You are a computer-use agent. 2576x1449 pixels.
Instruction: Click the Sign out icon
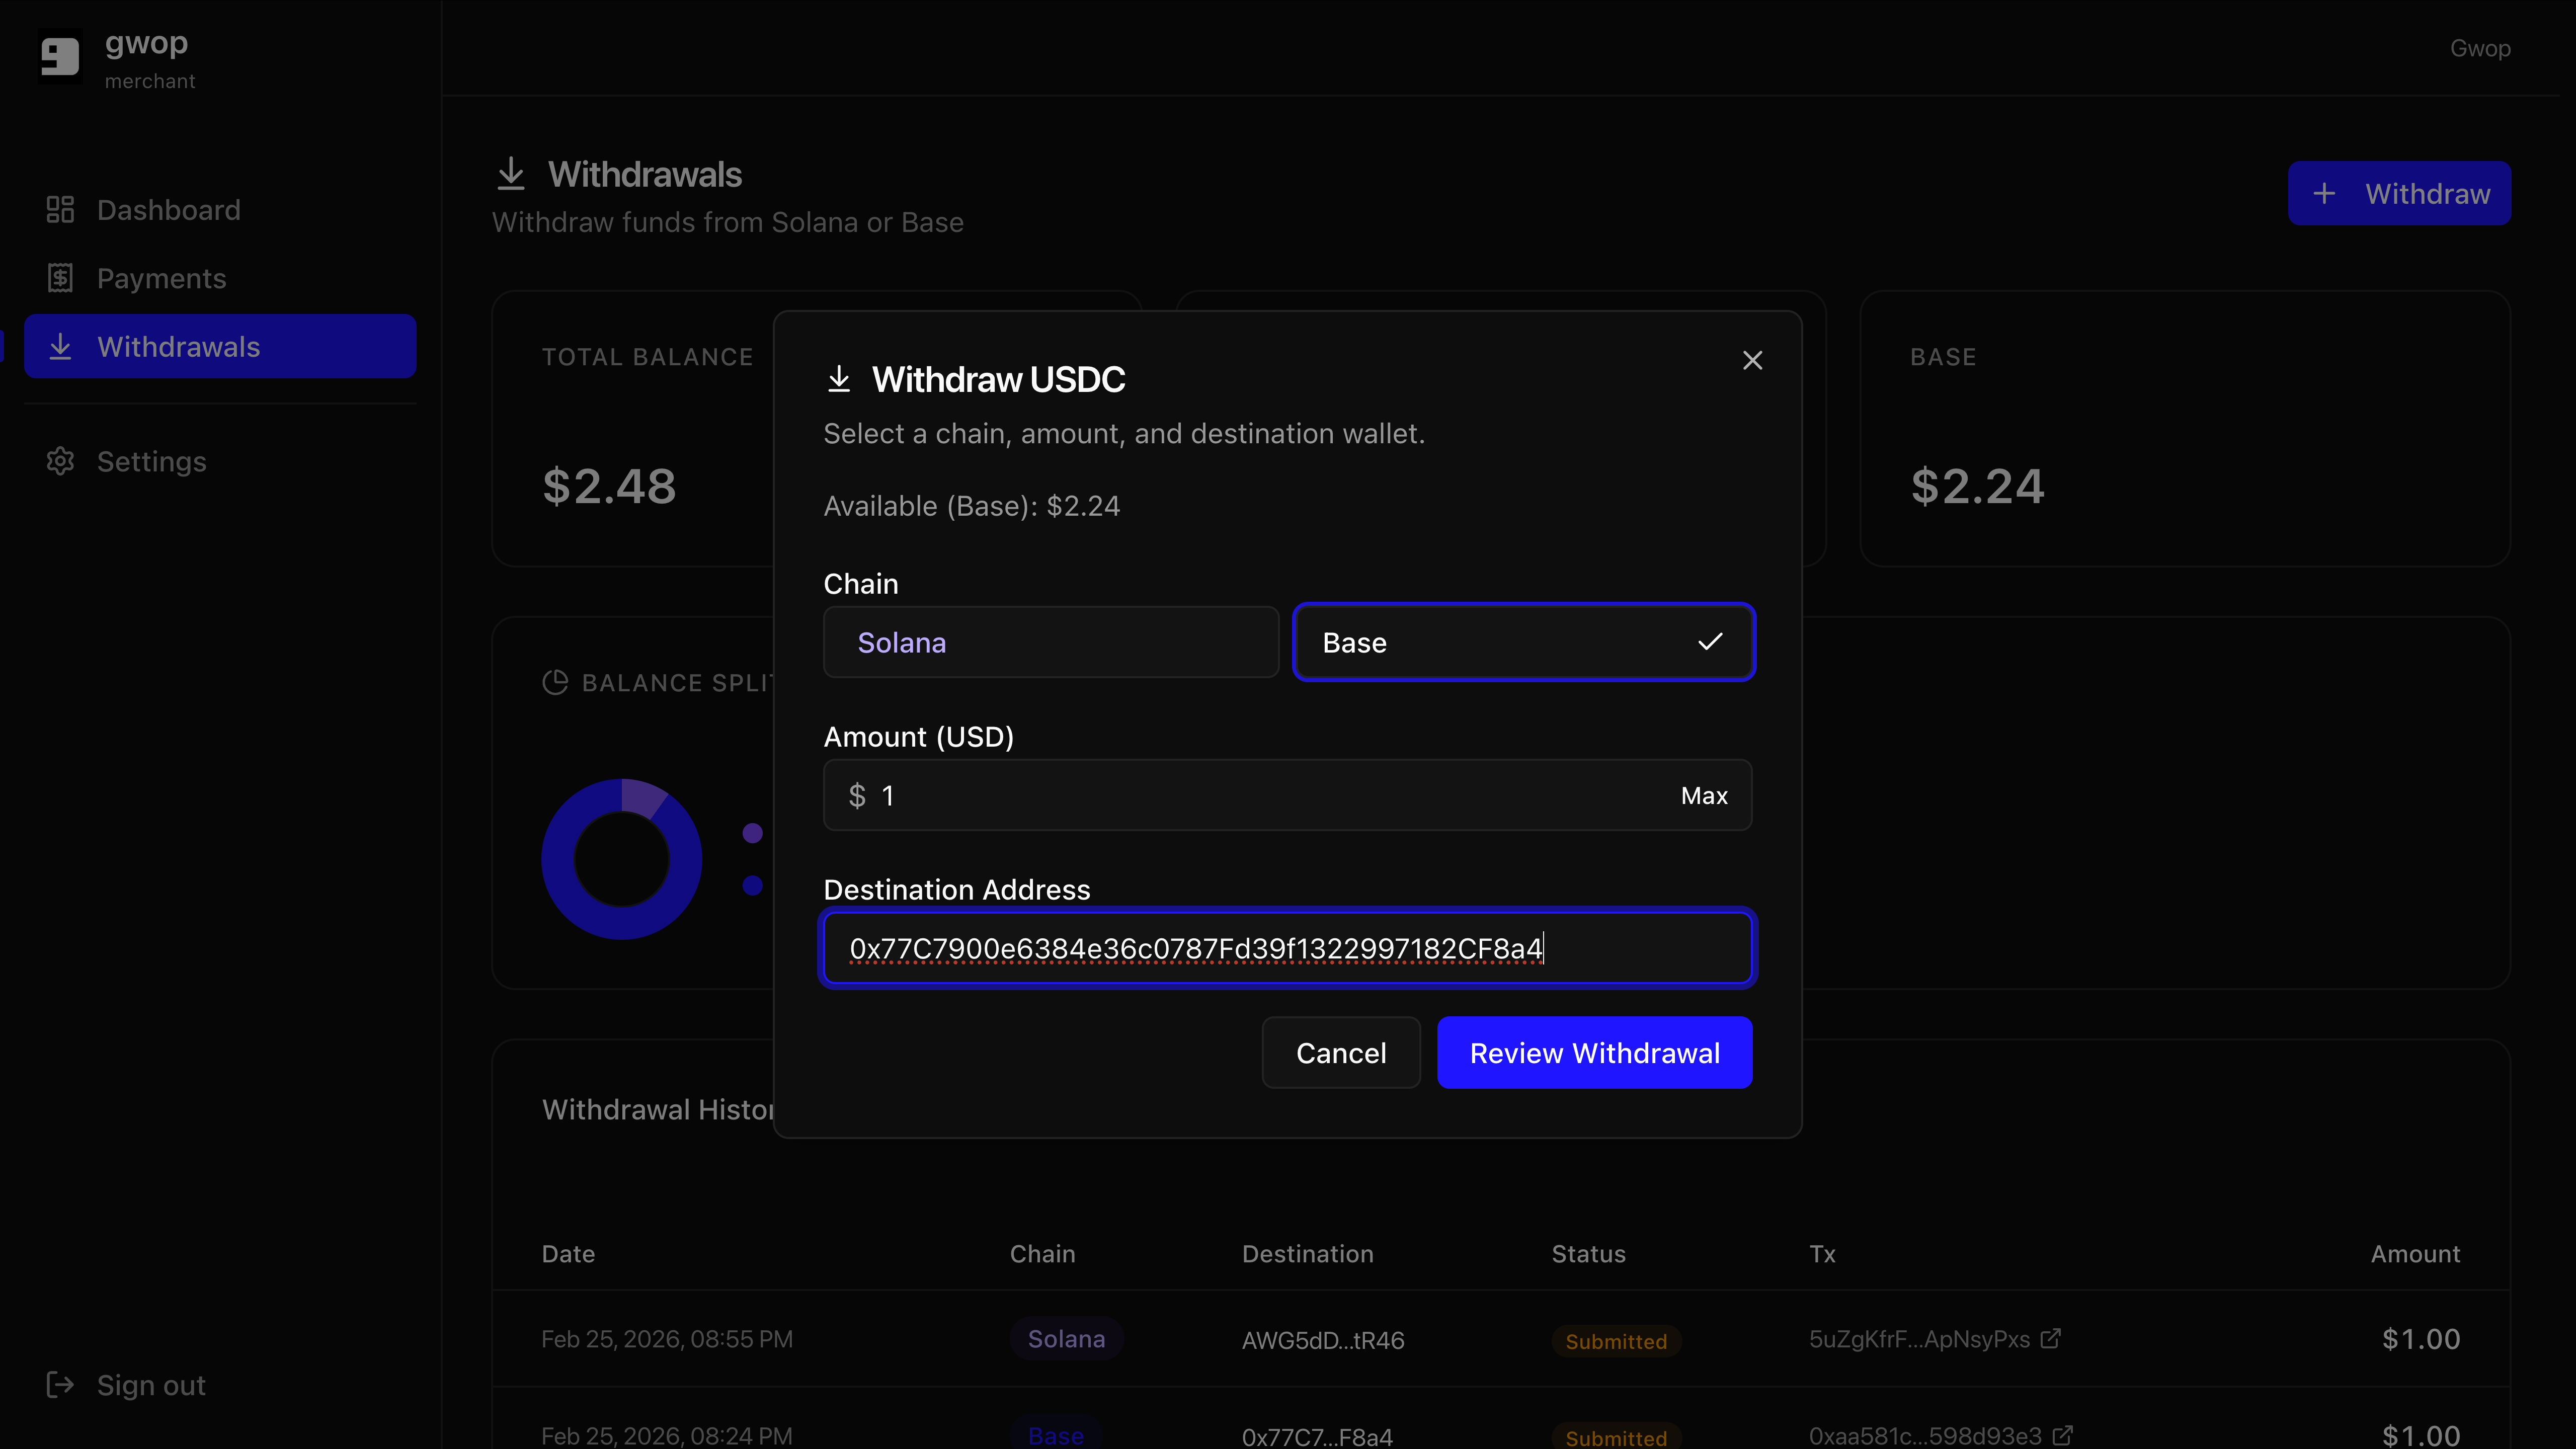click(x=60, y=1385)
